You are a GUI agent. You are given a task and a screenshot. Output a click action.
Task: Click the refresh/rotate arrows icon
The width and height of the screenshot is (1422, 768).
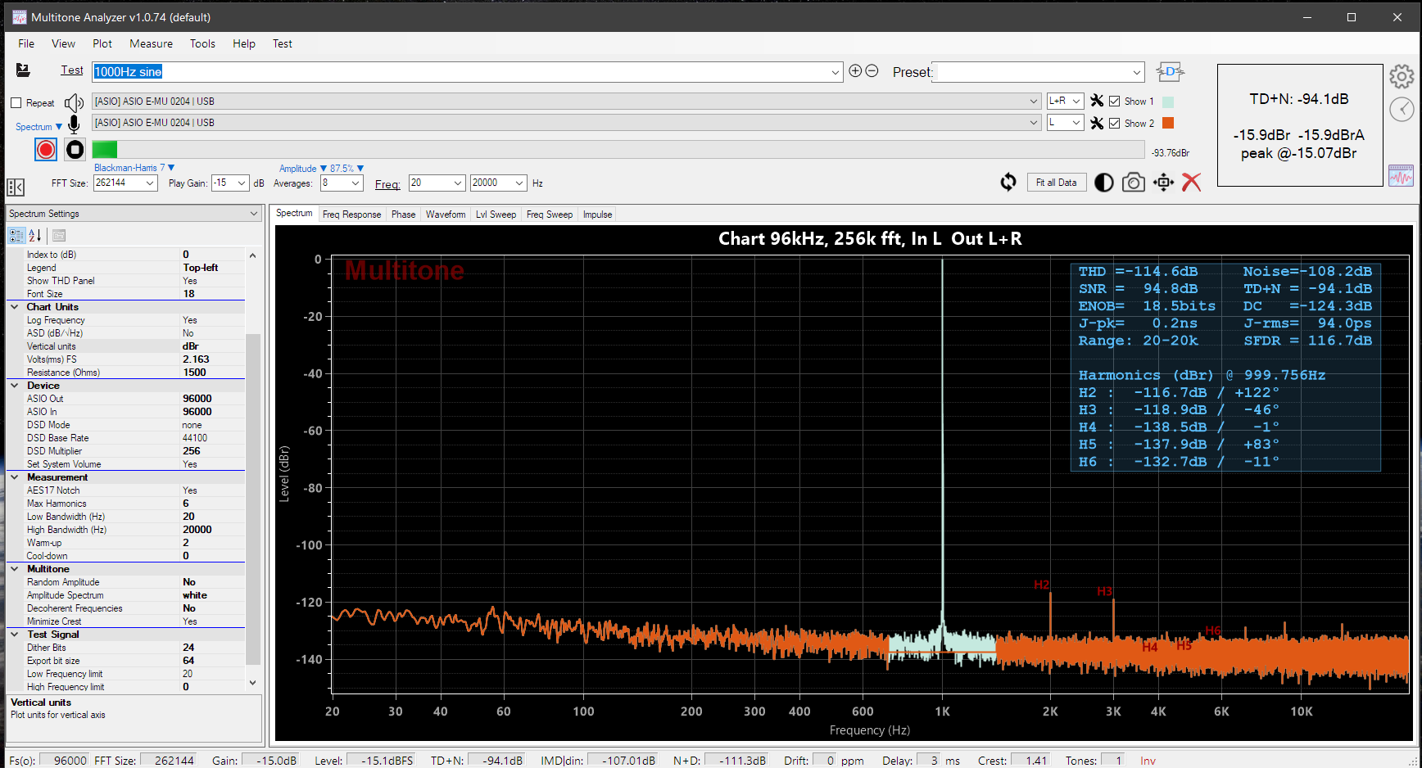[x=1008, y=182]
